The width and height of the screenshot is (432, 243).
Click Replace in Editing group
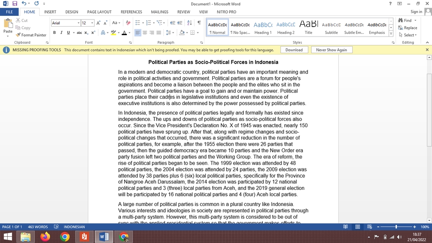pos(408,28)
